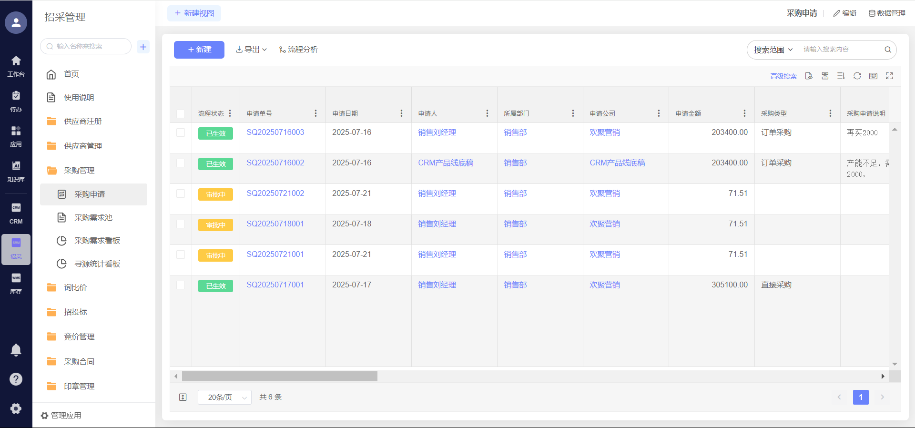
Task: Expand the 询比价 folder in sidebar
Action: (75, 287)
